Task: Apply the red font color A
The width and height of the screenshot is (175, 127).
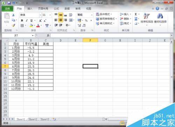Action: (38, 26)
